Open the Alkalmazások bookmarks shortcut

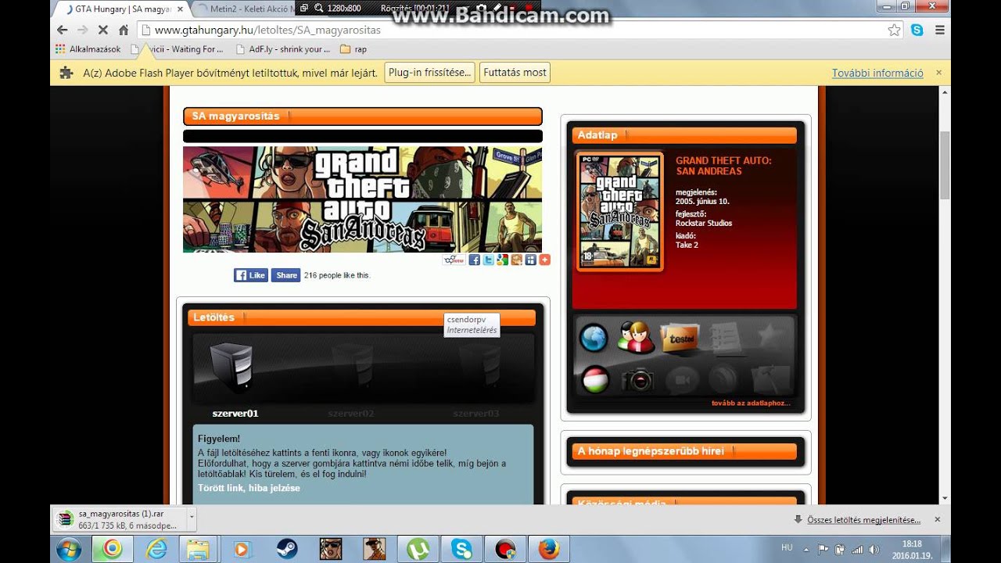88,49
